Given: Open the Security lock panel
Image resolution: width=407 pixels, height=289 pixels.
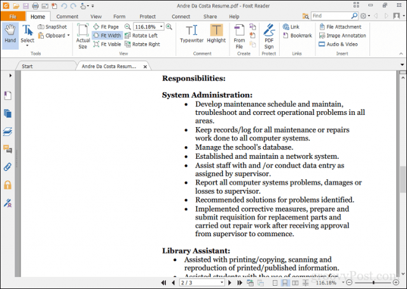Looking at the screenshot, I should point(8,185).
